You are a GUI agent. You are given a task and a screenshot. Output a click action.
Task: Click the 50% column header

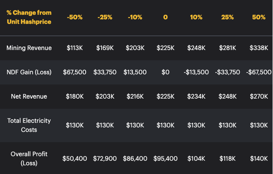point(258,17)
